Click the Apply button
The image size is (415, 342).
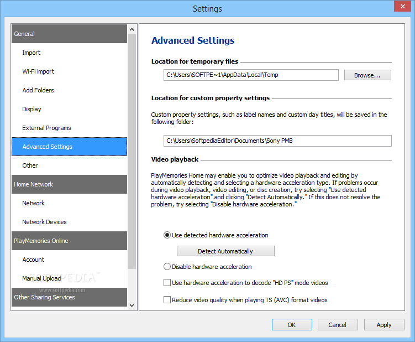pos(384,325)
